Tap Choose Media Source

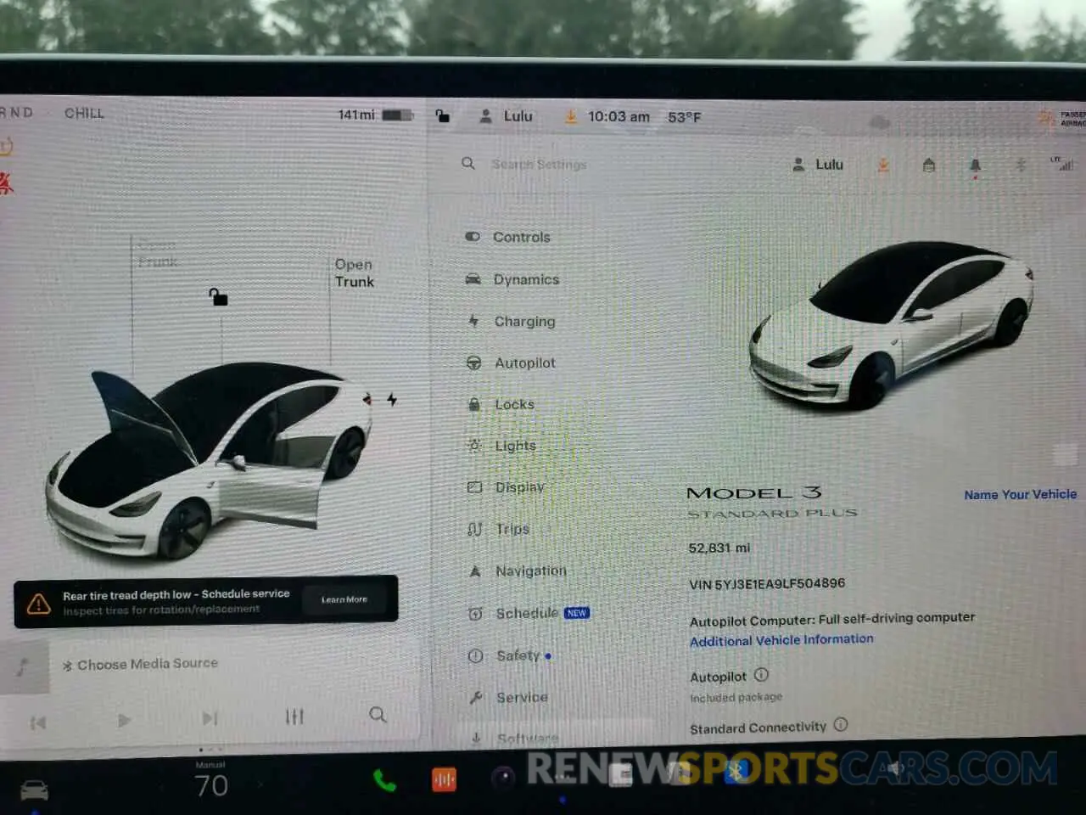(x=140, y=664)
